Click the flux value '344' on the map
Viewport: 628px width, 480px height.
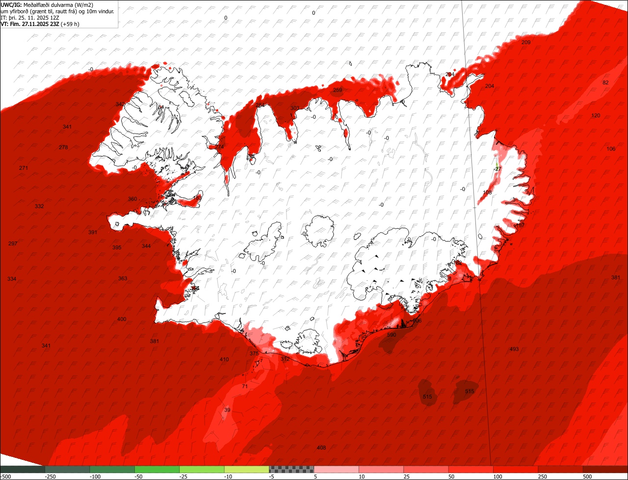coord(146,246)
